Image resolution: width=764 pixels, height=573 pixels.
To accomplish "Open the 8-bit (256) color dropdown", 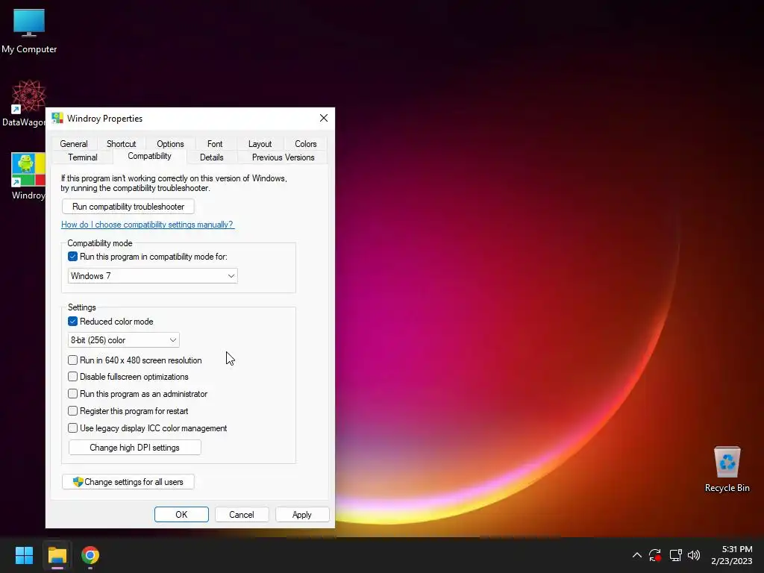I will coord(124,340).
